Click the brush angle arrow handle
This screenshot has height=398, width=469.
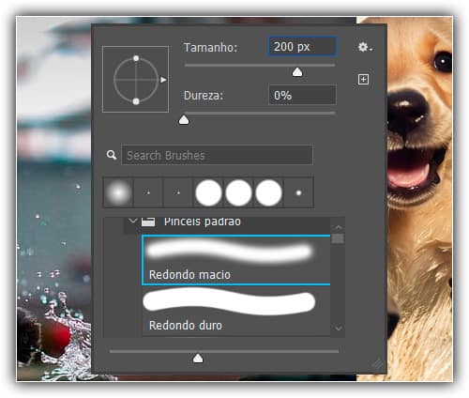point(163,80)
